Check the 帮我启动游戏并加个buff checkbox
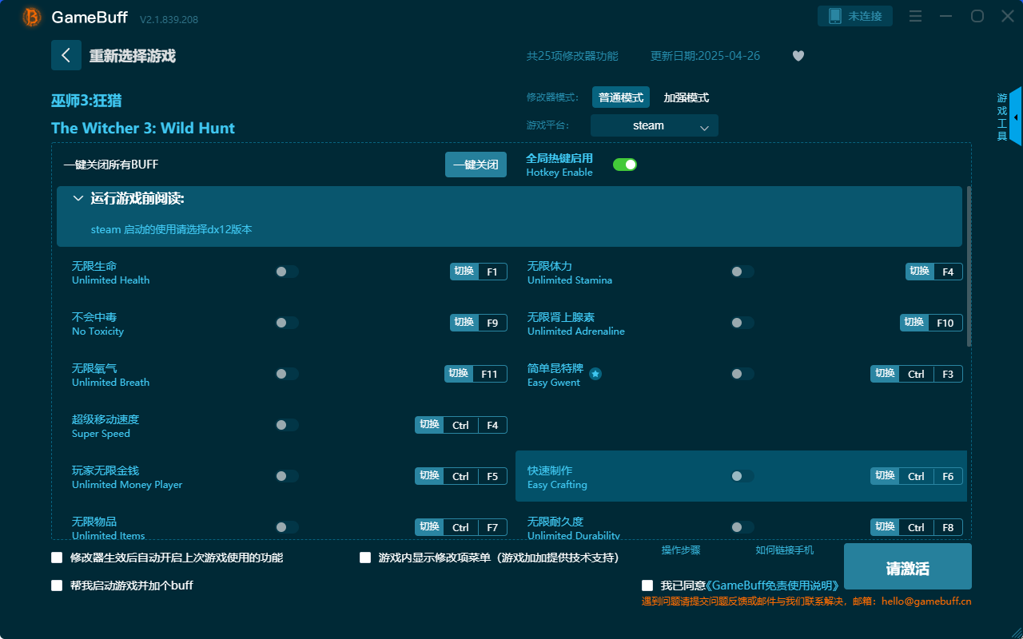The image size is (1023, 639). click(x=56, y=585)
